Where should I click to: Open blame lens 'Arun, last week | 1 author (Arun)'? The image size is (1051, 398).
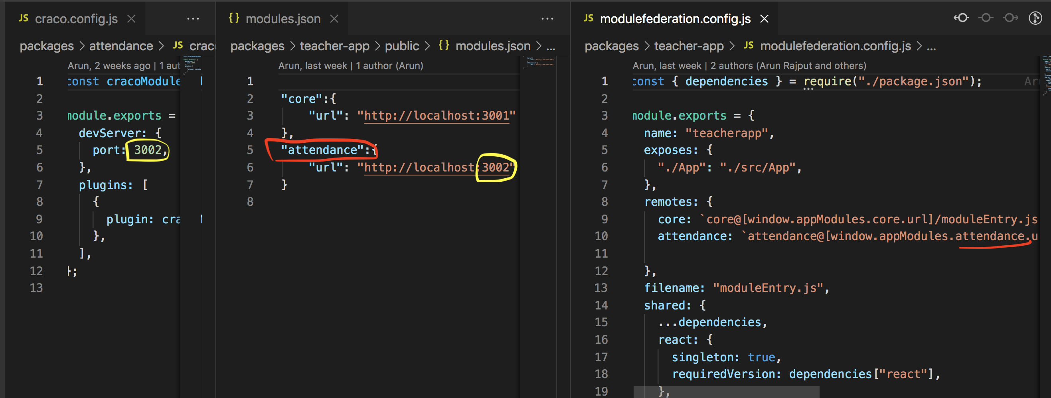click(351, 66)
